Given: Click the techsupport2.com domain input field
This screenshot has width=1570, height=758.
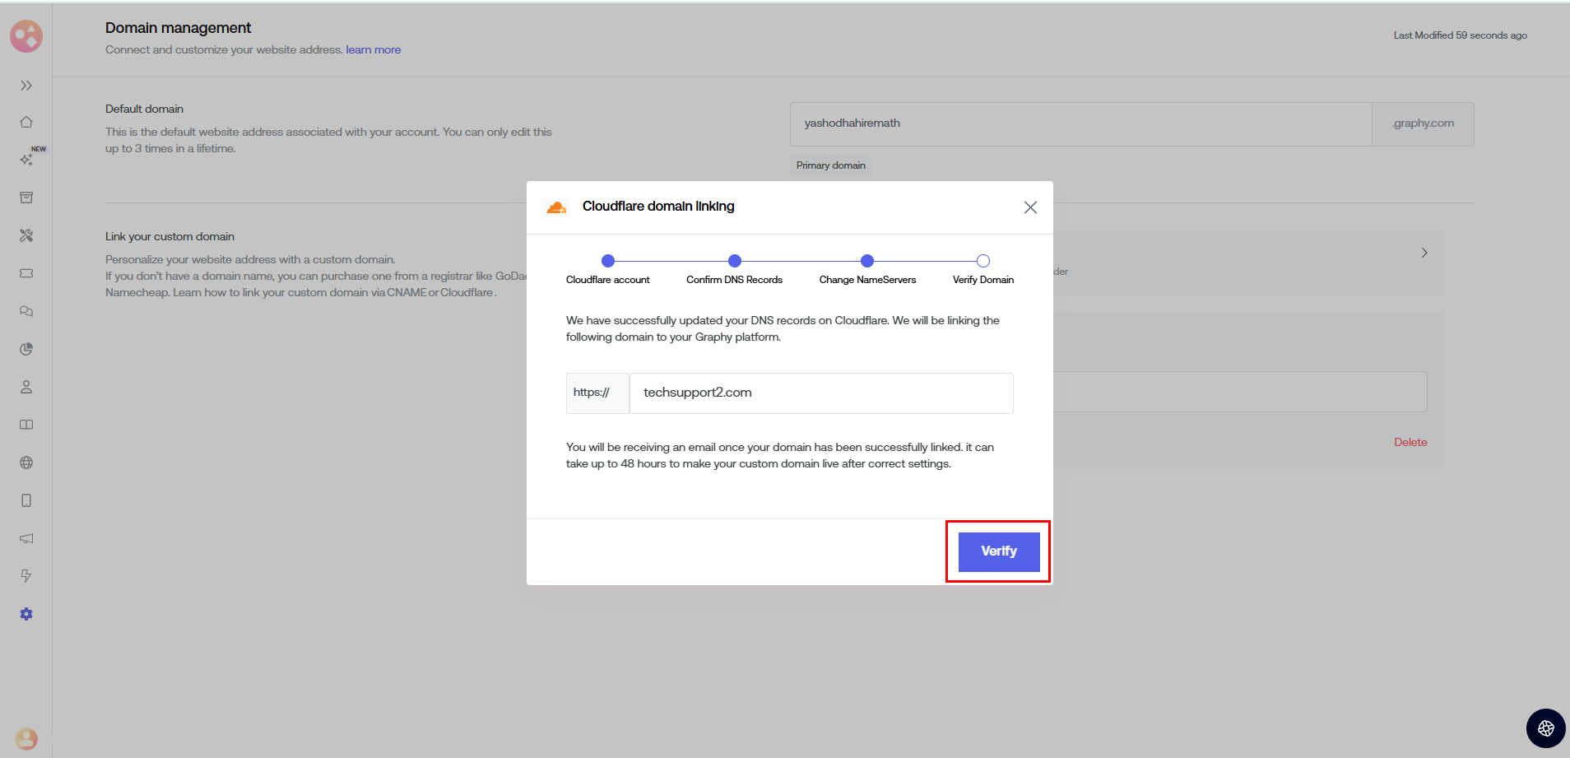Looking at the screenshot, I should 820,393.
